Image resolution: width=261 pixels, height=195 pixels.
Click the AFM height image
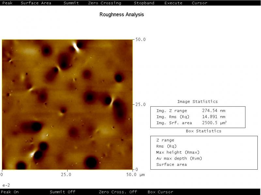click(x=67, y=104)
